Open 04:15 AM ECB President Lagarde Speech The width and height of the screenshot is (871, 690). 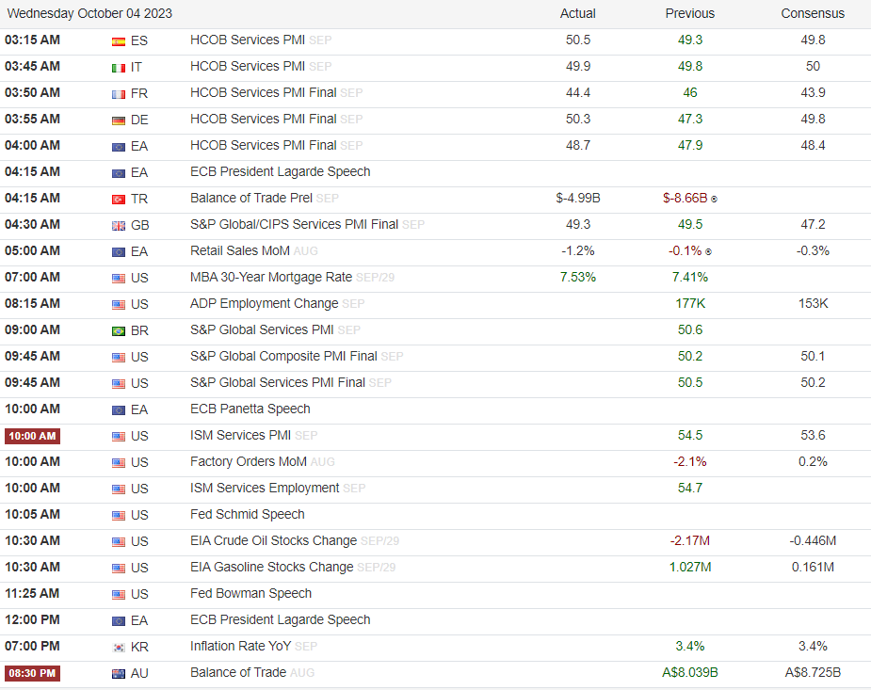click(x=280, y=171)
